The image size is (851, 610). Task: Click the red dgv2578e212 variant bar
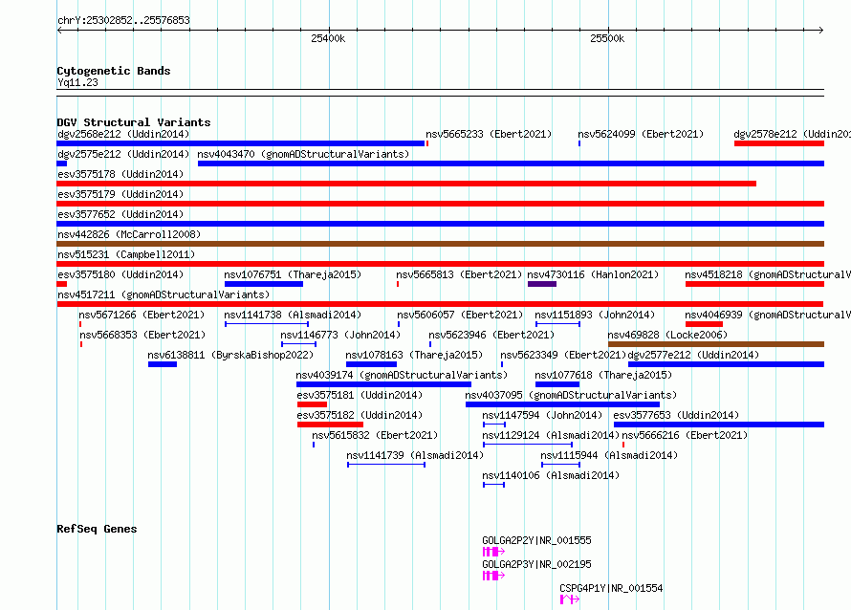pyautogui.click(x=779, y=143)
